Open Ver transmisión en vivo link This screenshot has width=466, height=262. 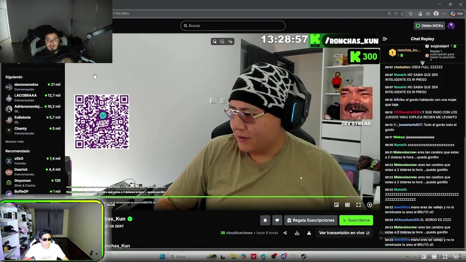tap(344, 233)
